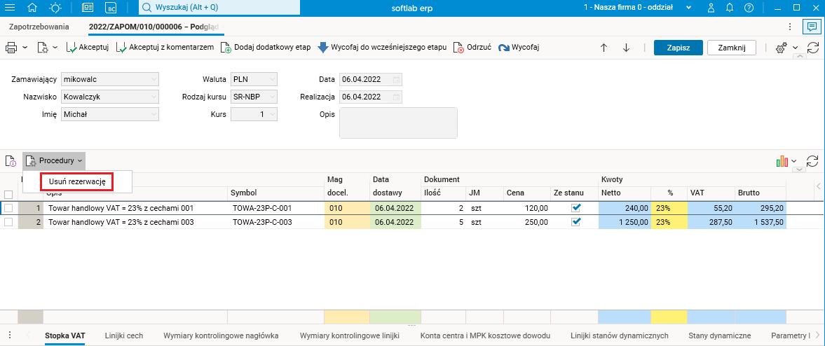Open settings gears icon near Zamknij
This screenshot has height=346, width=825.
(782, 48)
